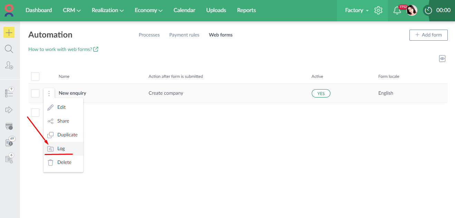This screenshot has width=455, height=218.
Task: Open the task list icon with badge 9
Action: click(x=9, y=93)
